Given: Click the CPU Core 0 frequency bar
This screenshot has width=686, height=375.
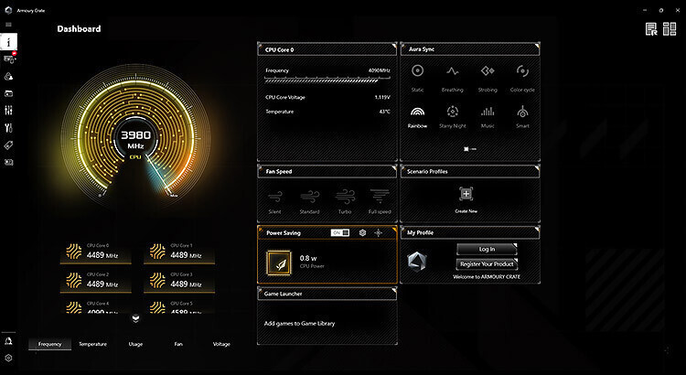Looking at the screenshot, I should point(327,80).
